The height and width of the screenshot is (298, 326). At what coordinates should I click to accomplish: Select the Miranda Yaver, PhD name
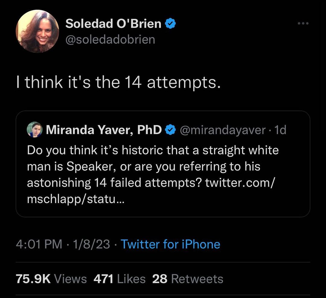point(104,130)
